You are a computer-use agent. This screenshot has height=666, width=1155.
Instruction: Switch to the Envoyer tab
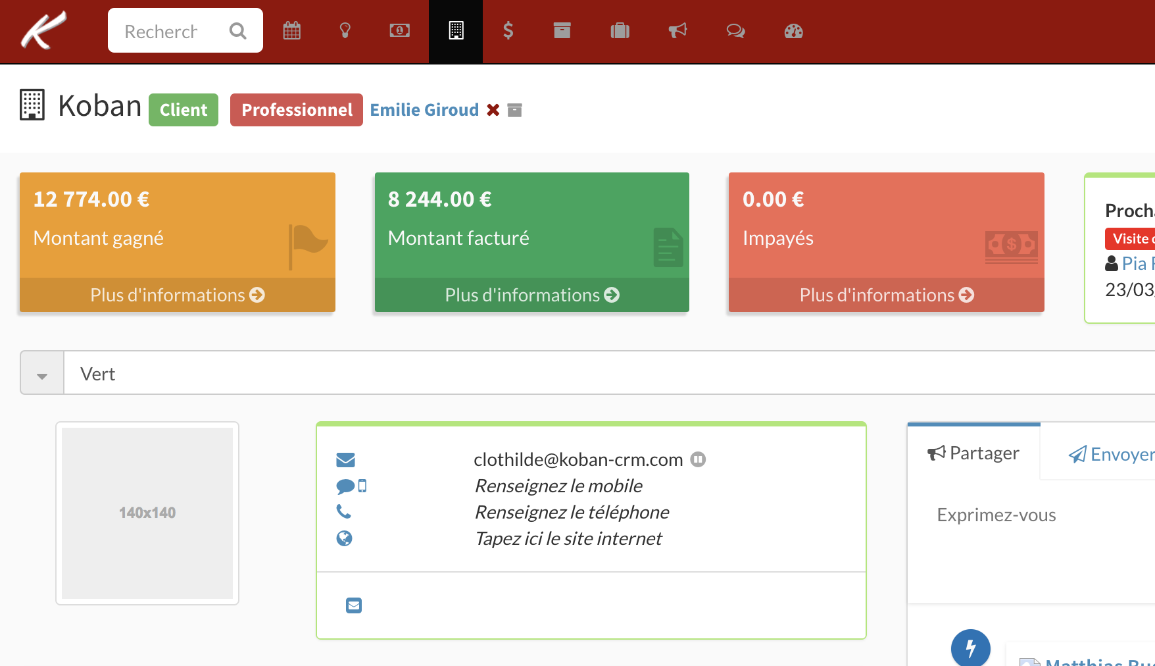tap(1112, 454)
